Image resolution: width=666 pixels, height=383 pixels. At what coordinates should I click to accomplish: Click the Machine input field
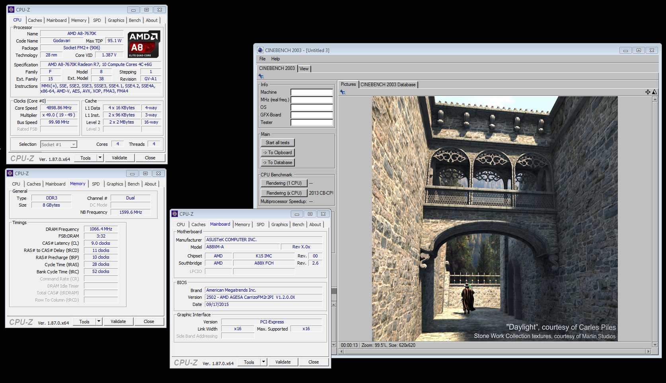point(312,92)
